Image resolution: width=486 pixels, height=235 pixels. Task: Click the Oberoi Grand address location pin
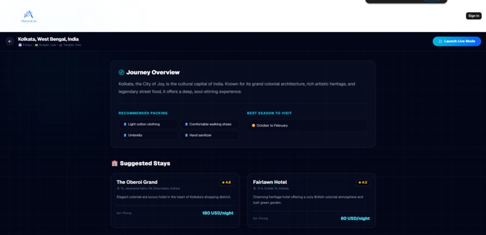pyautogui.click(x=118, y=188)
